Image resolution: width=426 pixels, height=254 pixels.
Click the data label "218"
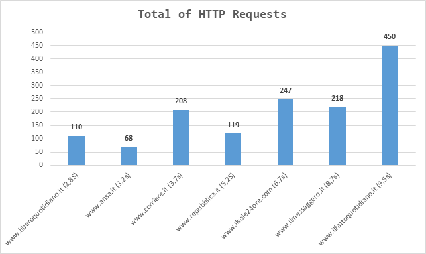(x=337, y=98)
